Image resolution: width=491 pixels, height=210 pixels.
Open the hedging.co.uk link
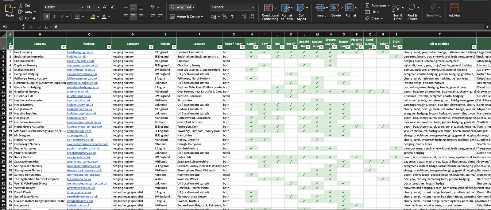pos(76,57)
